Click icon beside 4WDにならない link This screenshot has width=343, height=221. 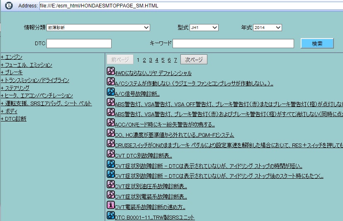click(x=111, y=71)
